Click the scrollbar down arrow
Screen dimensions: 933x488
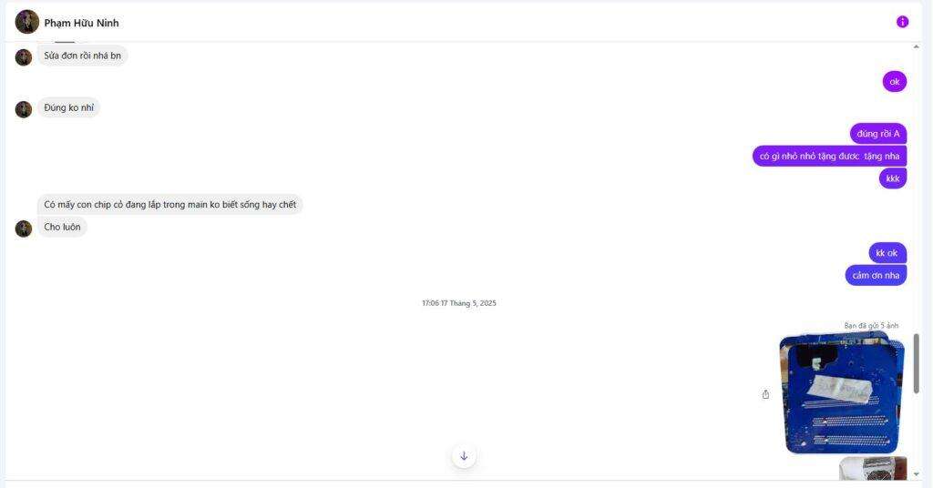point(917,474)
